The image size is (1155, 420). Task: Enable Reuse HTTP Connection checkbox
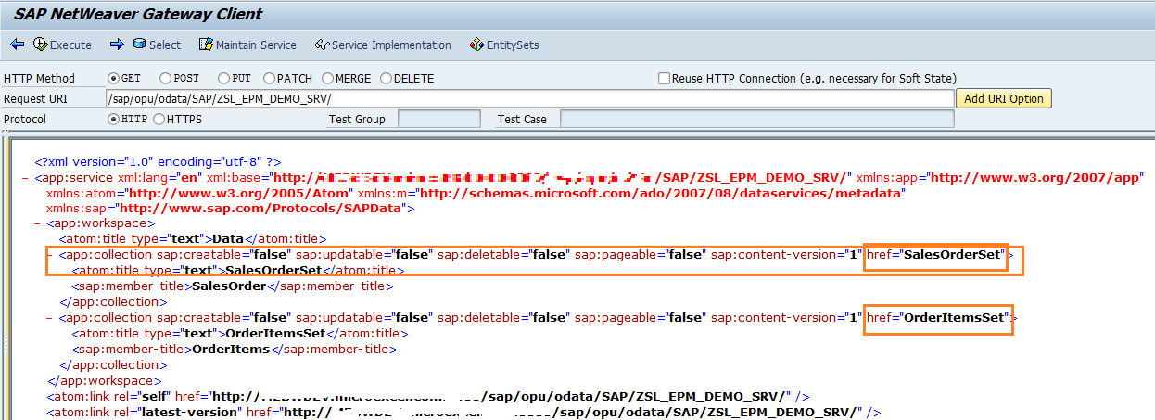[x=664, y=79]
